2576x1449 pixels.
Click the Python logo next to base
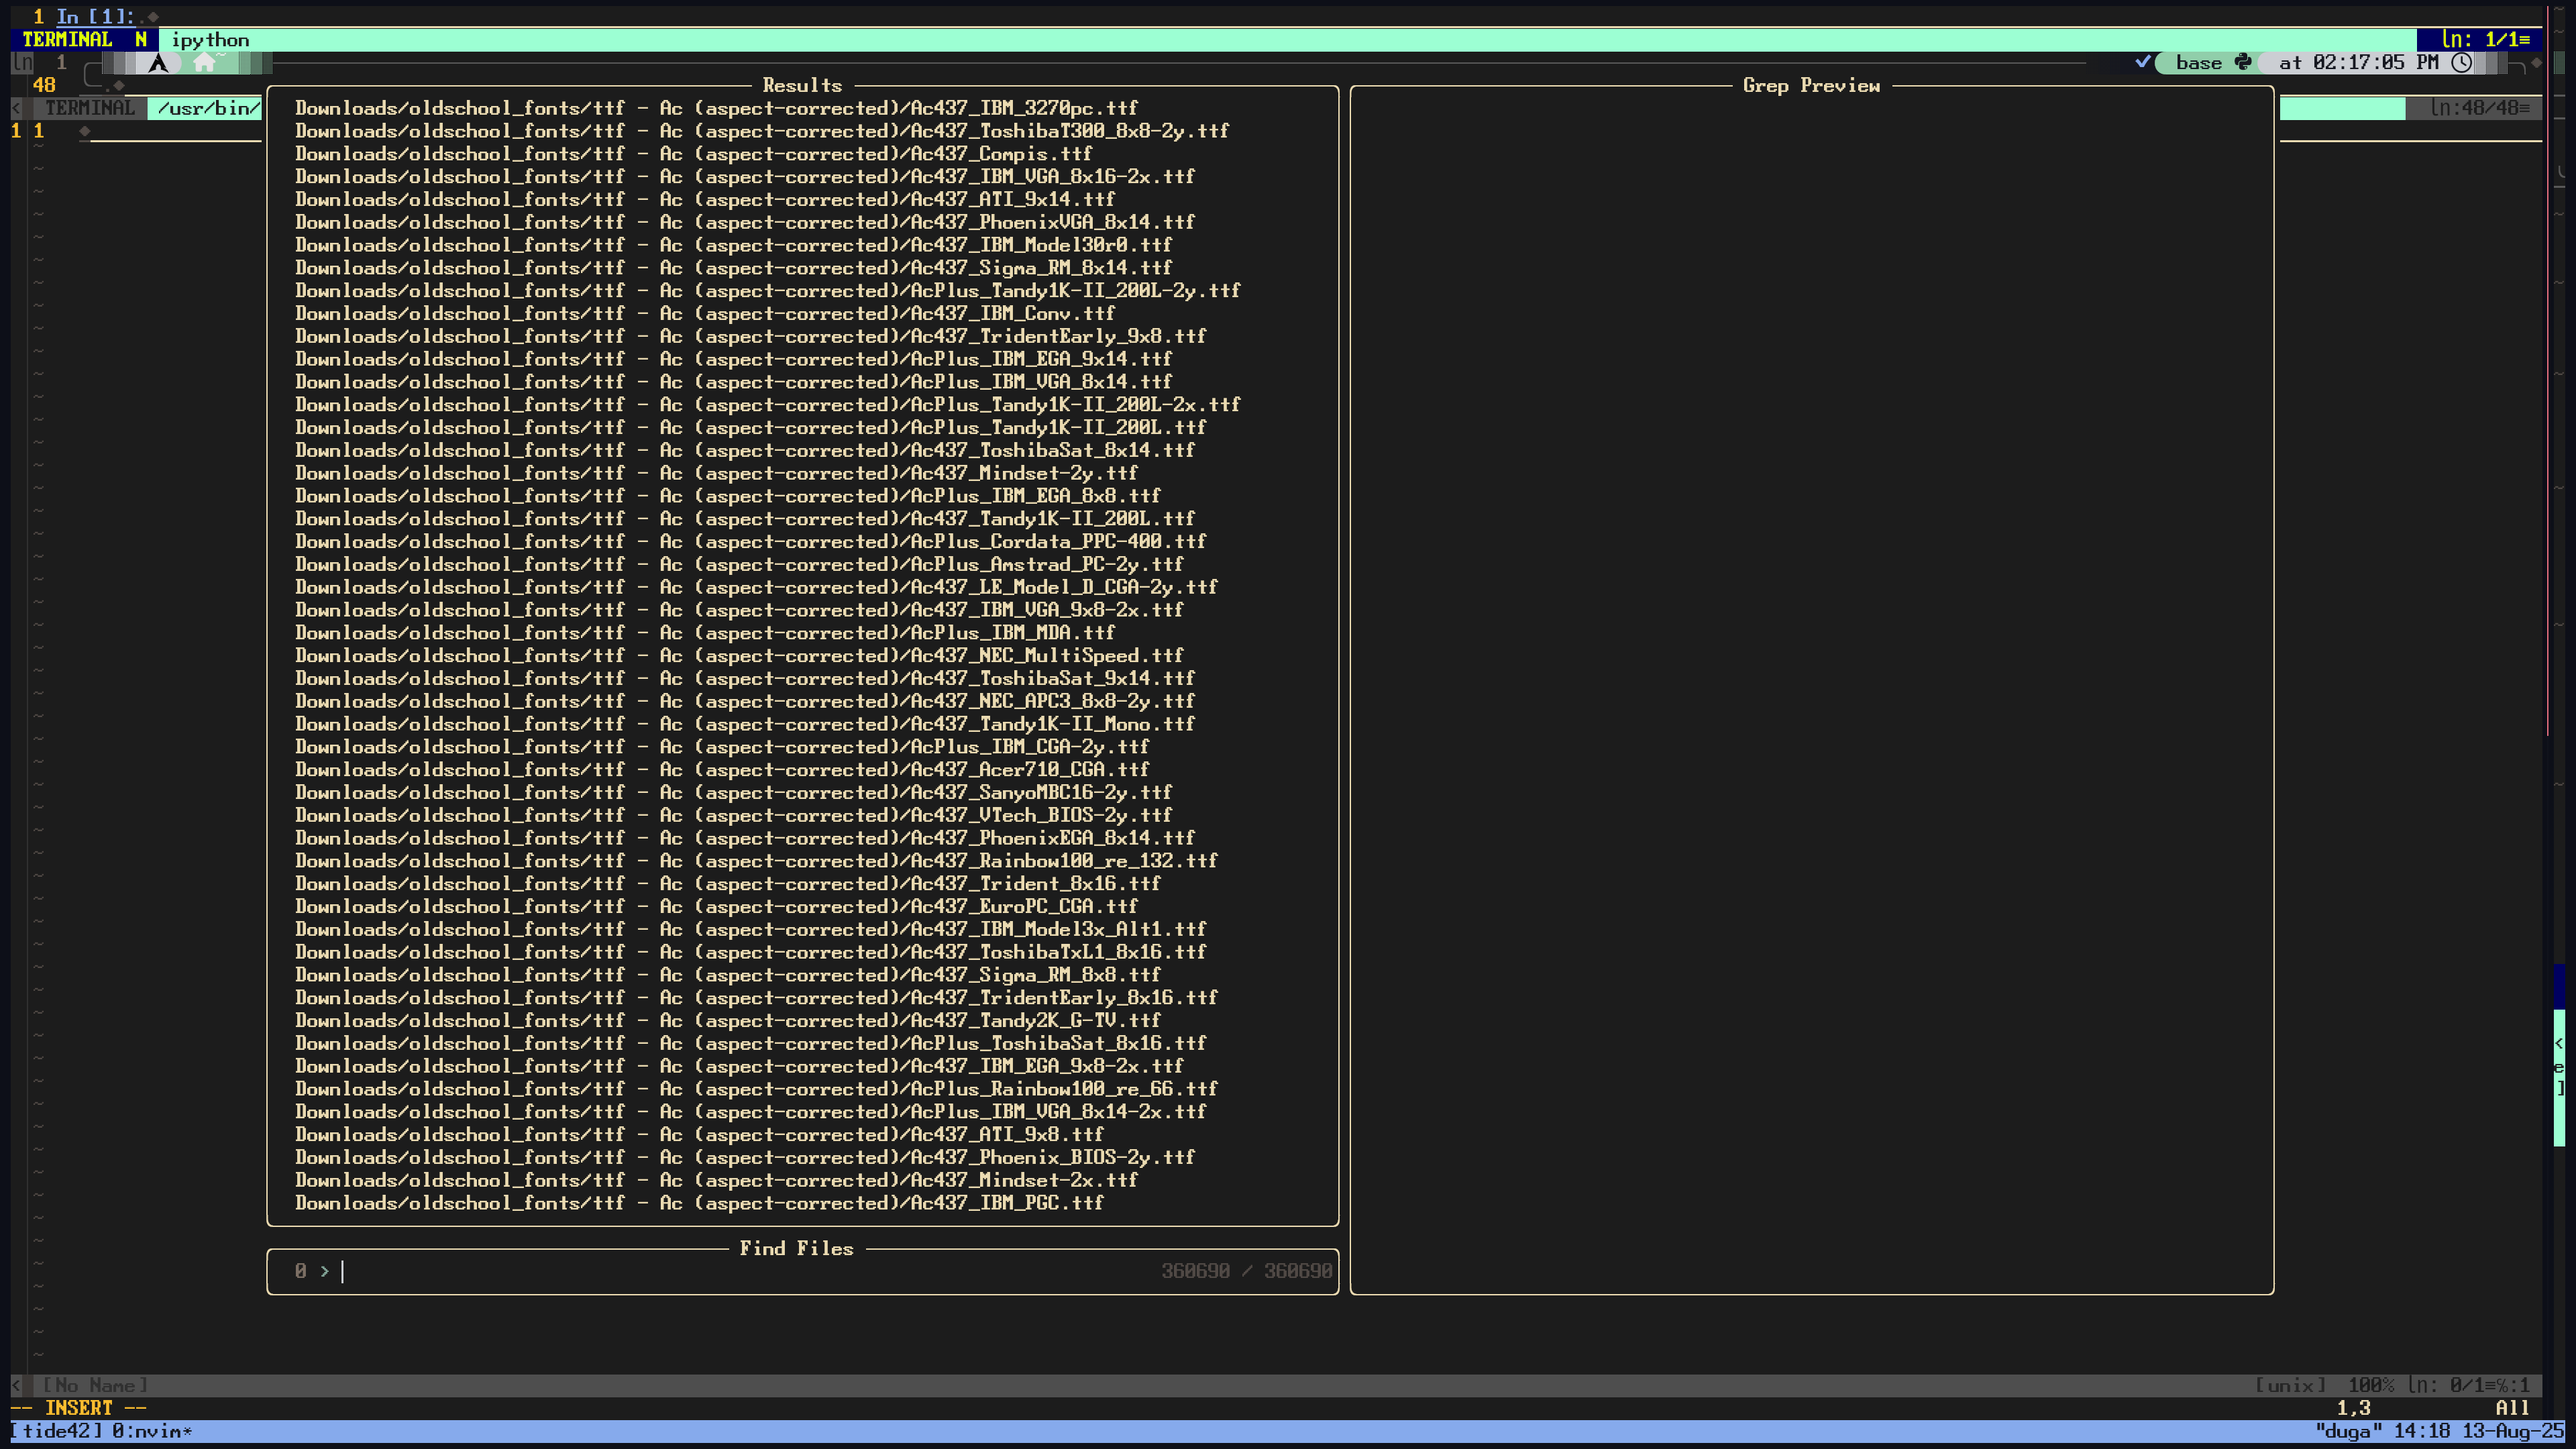(x=2243, y=62)
